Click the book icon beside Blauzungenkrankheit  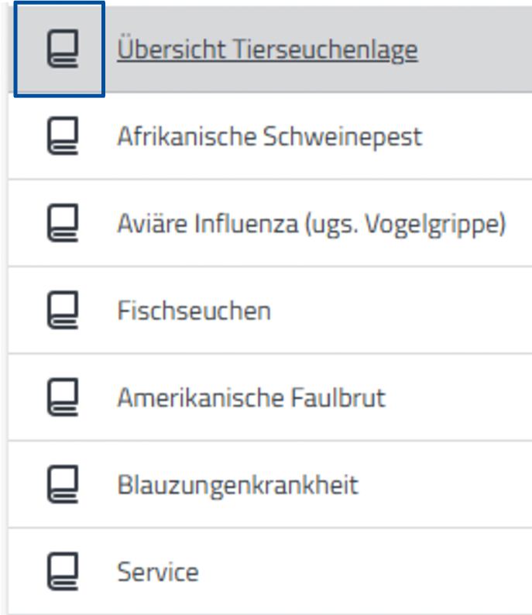(62, 486)
